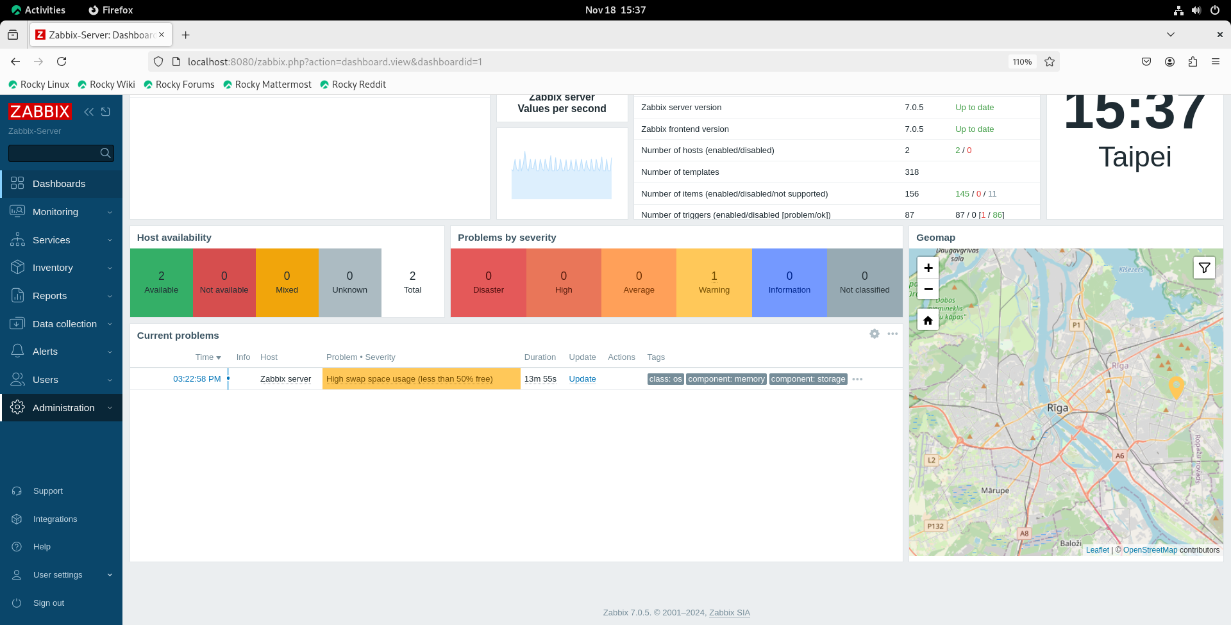Zoom in on the Geomap
This screenshot has height=625, width=1231.
click(928, 268)
